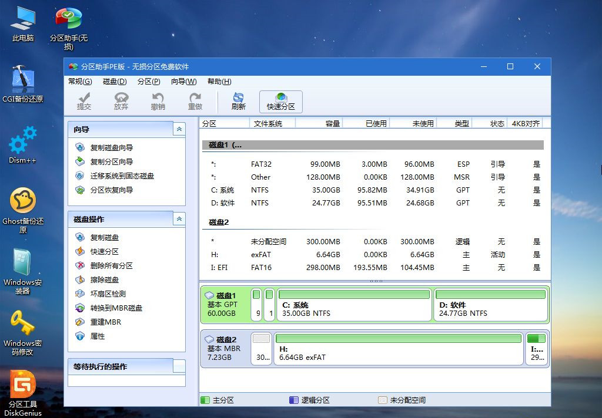This screenshot has width=602, height=418.
Task: Expand the 等待执行的操作 panel
Action: click(x=179, y=366)
